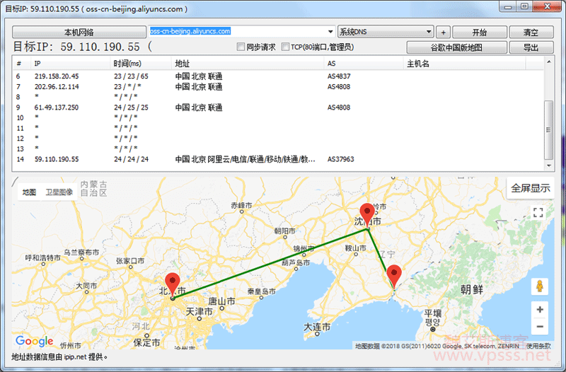Click the red marker on 沈阳市

[x=367, y=214]
